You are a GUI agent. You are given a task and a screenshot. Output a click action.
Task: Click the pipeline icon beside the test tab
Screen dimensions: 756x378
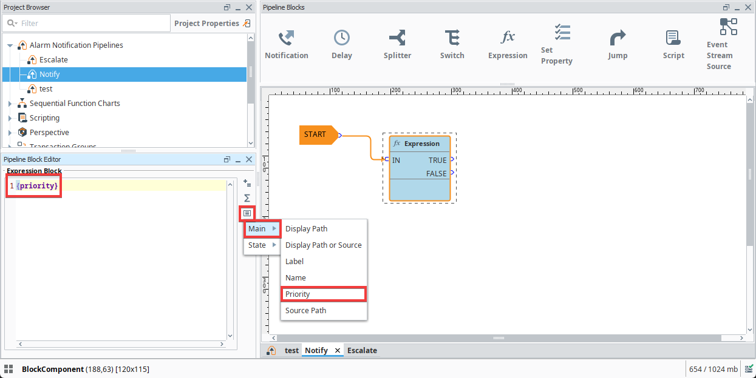(271, 350)
